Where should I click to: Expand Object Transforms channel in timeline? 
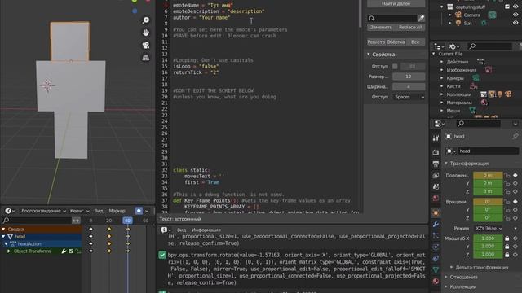pos(9,251)
